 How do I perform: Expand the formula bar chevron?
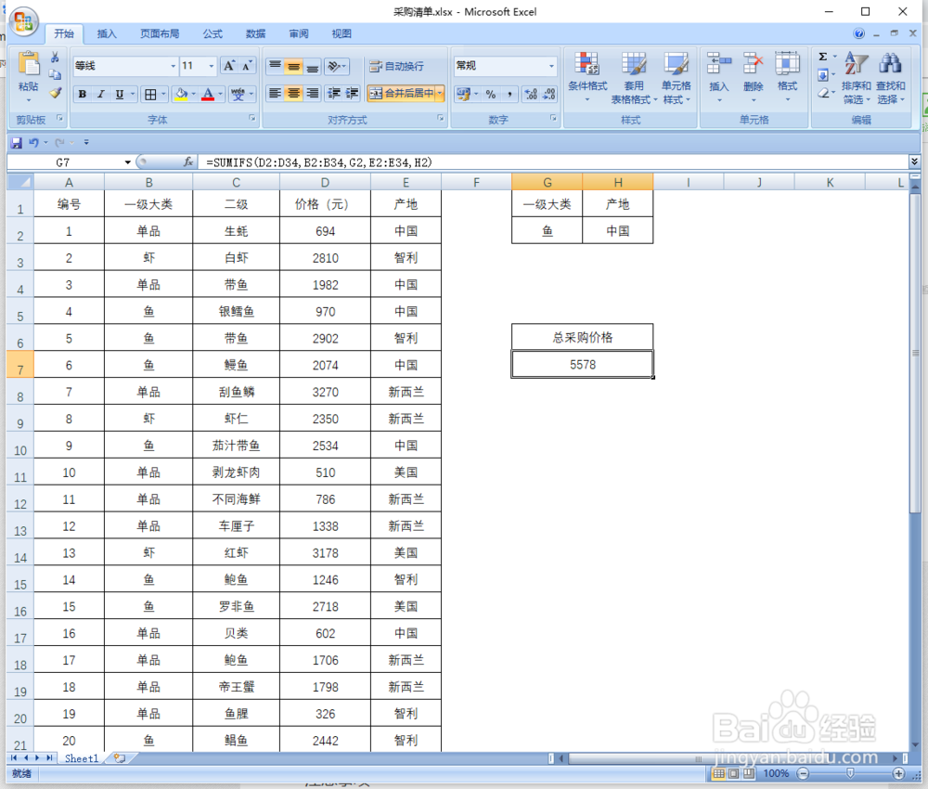click(x=914, y=162)
